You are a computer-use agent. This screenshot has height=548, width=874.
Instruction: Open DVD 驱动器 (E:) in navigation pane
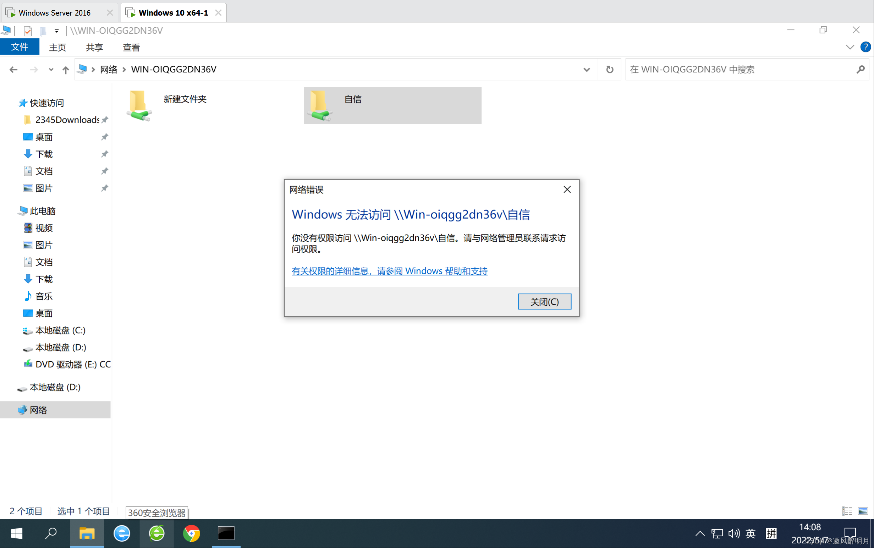coord(72,364)
